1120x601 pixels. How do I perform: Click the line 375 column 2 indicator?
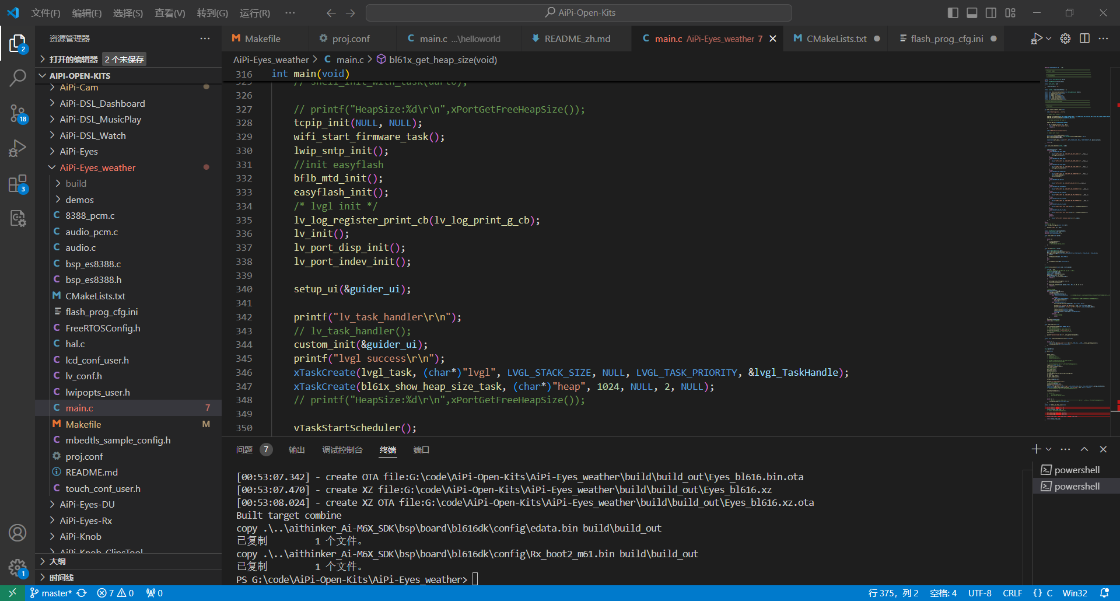(x=893, y=593)
